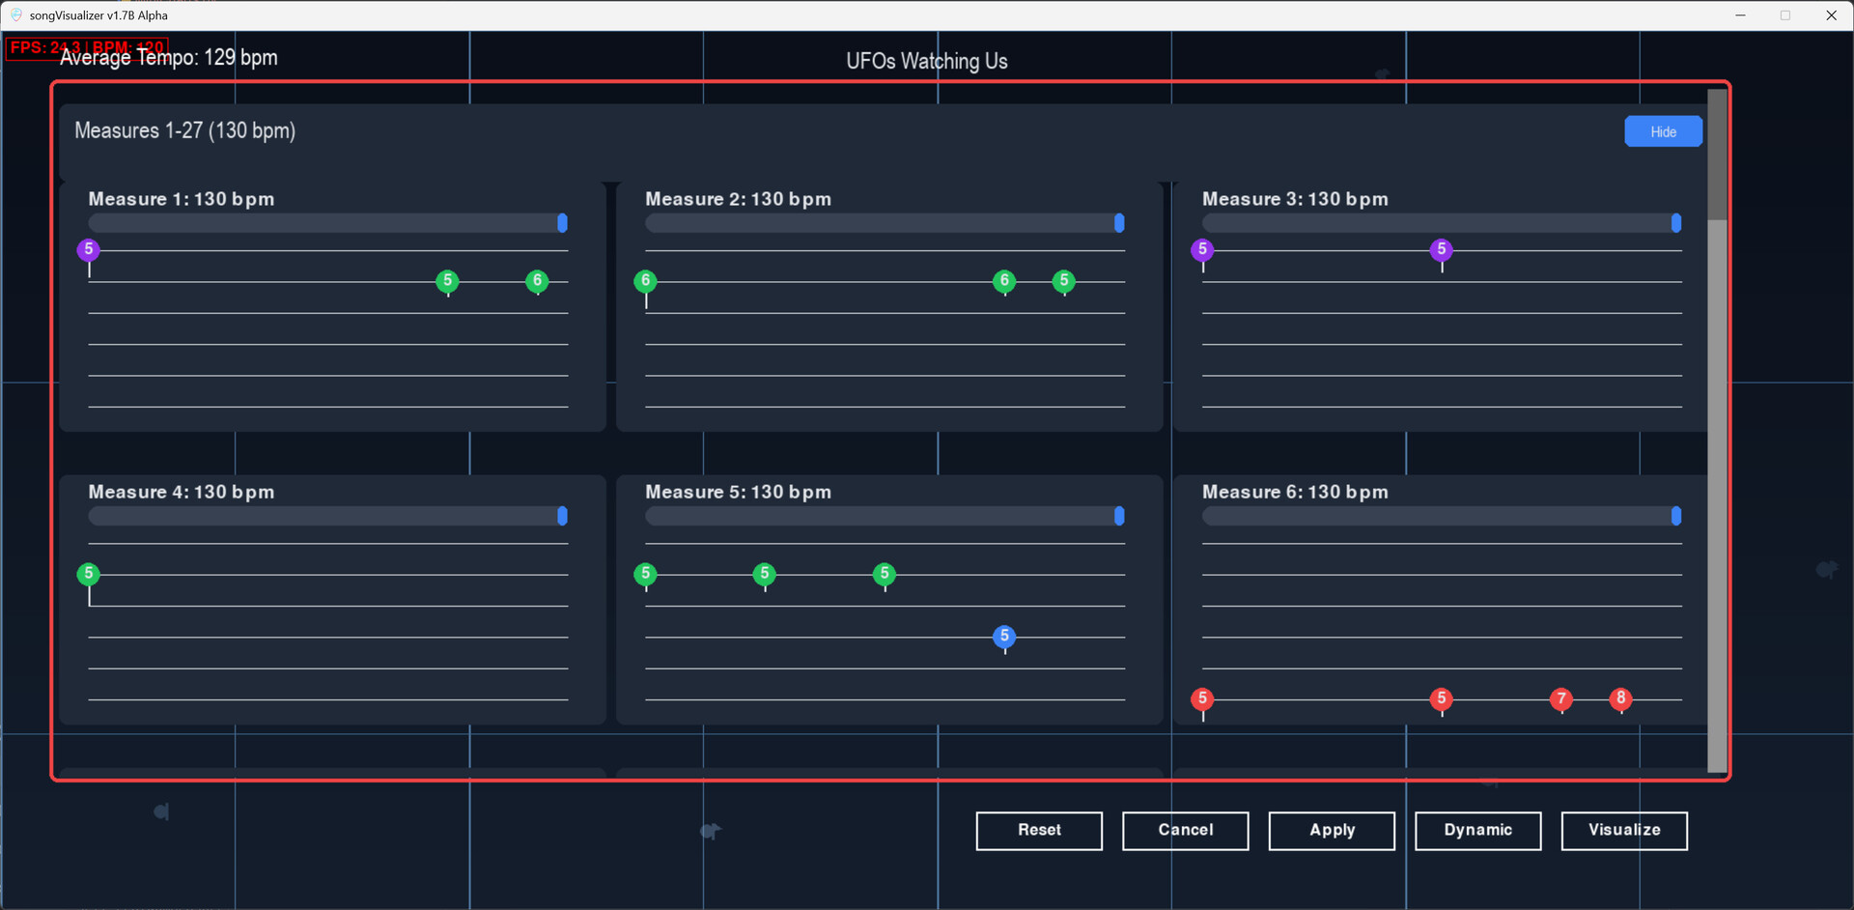
Task: Click the green 5 marker in Measure 2
Action: 1063,282
